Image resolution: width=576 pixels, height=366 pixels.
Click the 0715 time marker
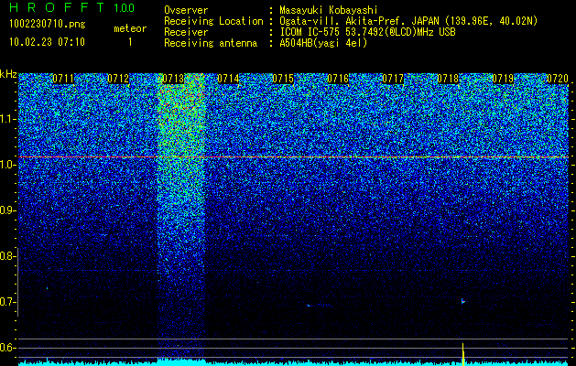tap(283, 79)
